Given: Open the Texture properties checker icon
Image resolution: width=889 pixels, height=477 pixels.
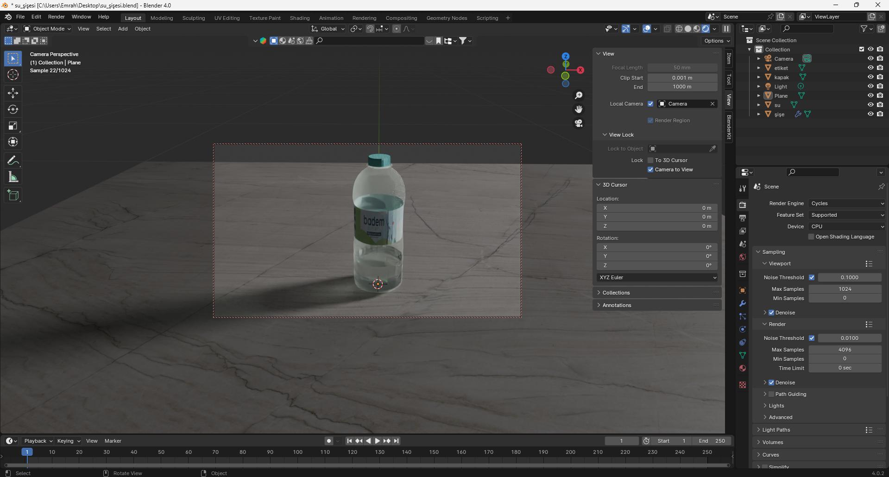Looking at the screenshot, I should (743, 385).
